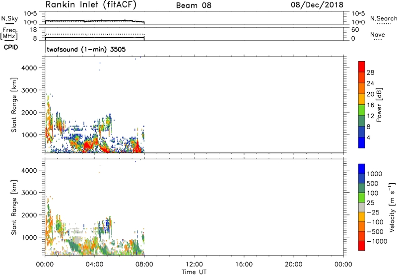Click the "16:00" time axis tick label

pyautogui.click(x=244, y=265)
